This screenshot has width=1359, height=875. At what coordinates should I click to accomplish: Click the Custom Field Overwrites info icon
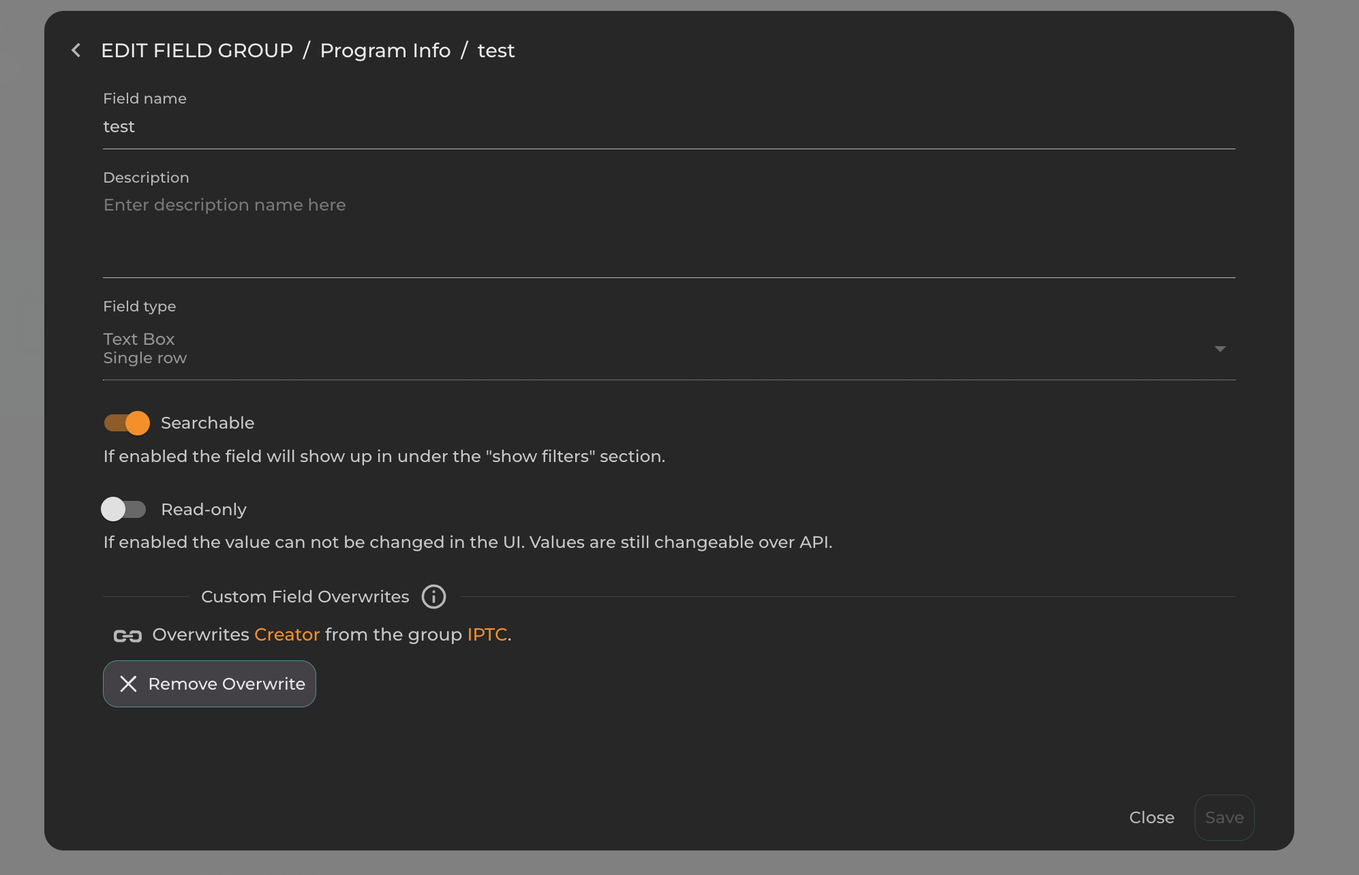(x=433, y=597)
